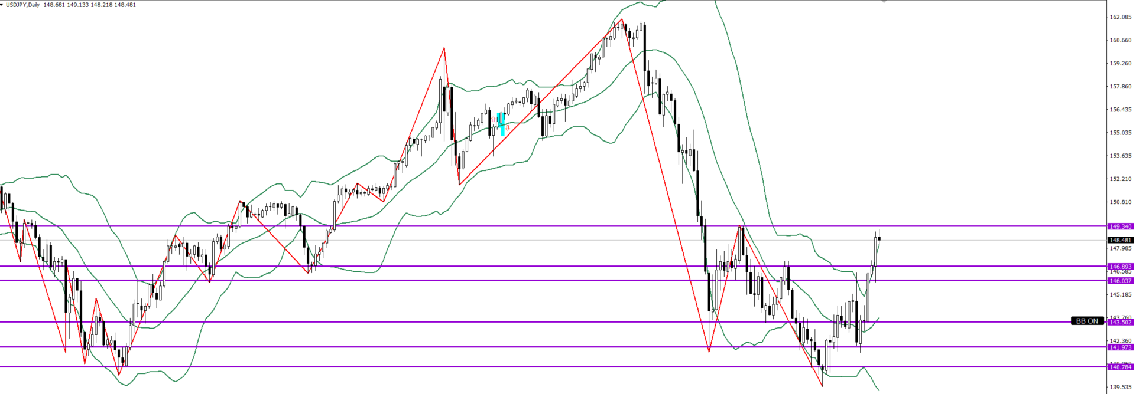Screen dimensions: 1136x394
Task: Click the latest candlestick at chart's right edge
Action: coord(879,238)
